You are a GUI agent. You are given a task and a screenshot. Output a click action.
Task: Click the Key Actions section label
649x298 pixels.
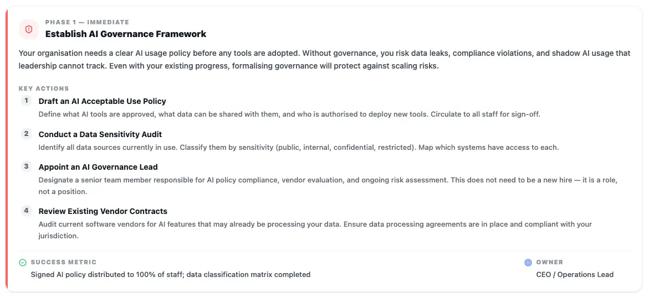point(44,89)
